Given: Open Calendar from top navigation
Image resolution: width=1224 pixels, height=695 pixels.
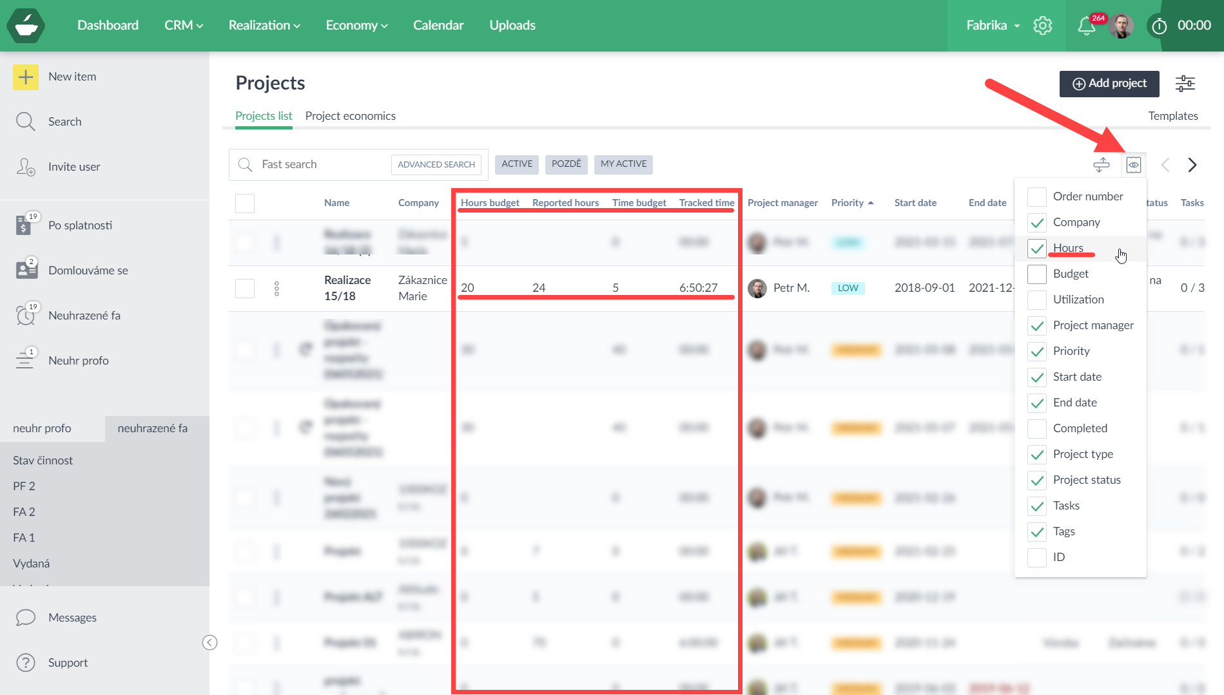Looking at the screenshot, I should click(x=438, y=26).
